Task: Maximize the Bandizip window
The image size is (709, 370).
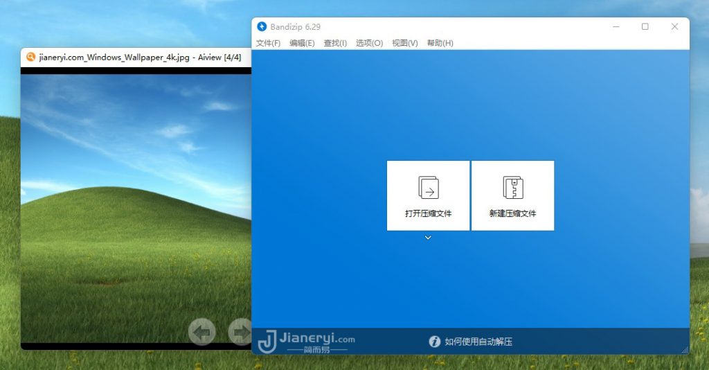Action: coord(645,27)
